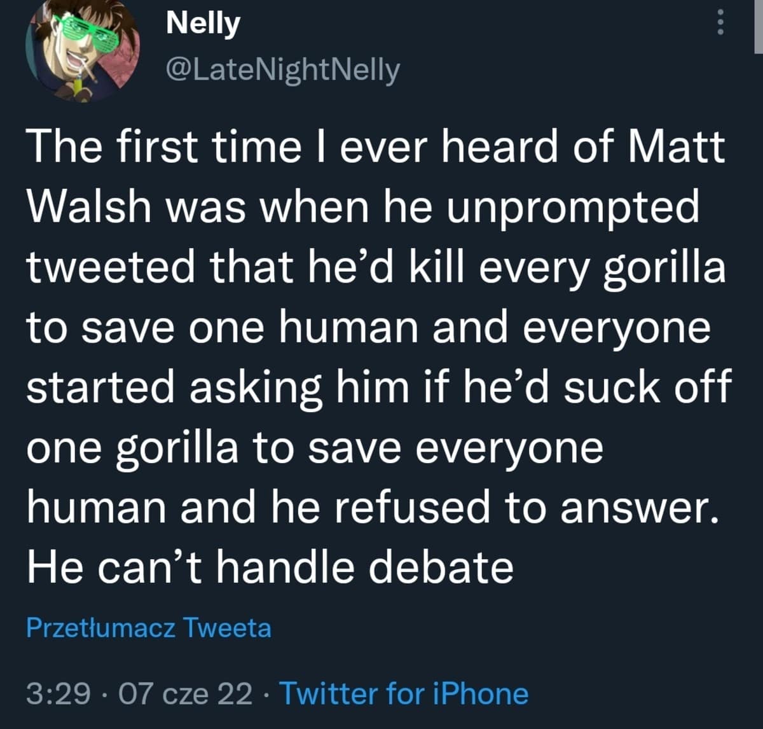Viewport: 763px width, 729px height.
Task: Click the word "Matt" in the tweet
Action: [x=677, y=148]
